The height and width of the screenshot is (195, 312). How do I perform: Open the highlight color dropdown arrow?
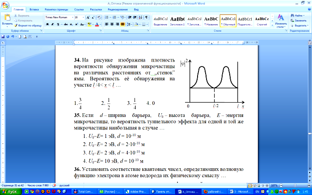coord(93,24)
